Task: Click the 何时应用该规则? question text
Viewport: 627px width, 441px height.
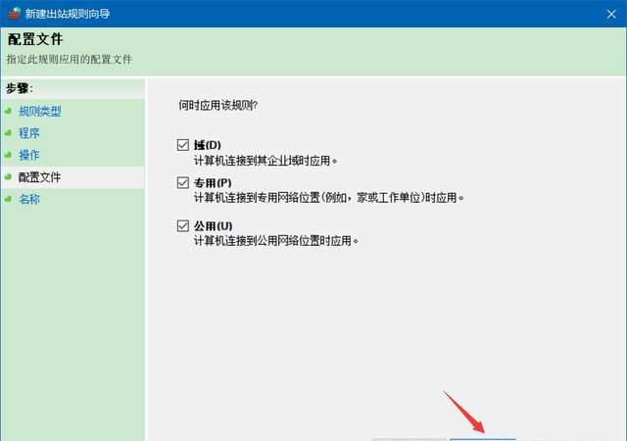Action: pyautogui.click(x=217, y=105)
